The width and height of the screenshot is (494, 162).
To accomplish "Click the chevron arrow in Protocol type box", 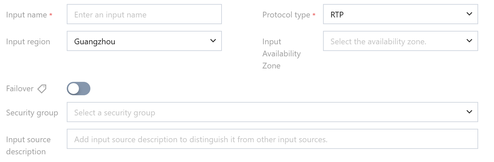I will (x=469, y=14).
